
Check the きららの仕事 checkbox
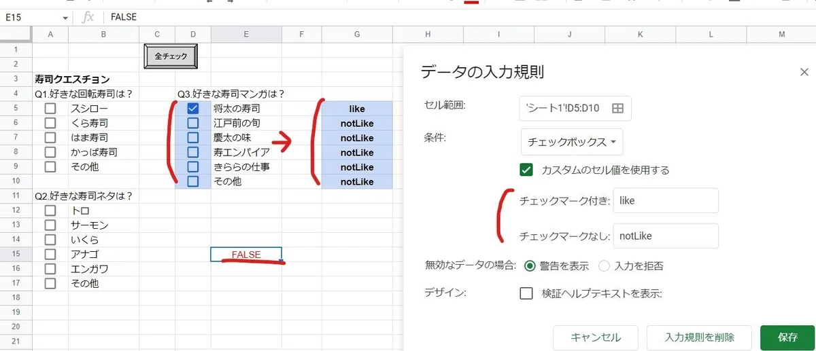tap(192, 167)
